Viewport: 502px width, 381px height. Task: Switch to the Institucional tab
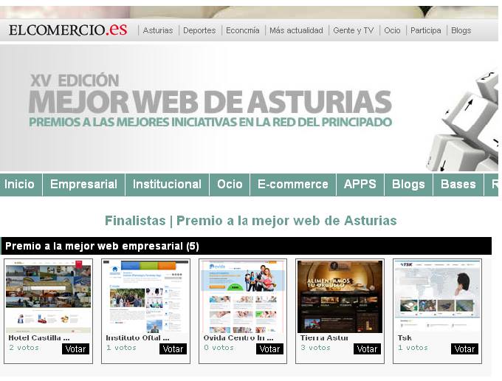(x=167, y=185)
